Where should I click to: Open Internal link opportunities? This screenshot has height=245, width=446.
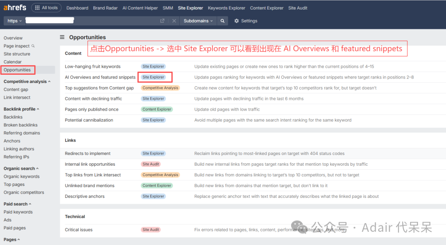pyautogui.click(x=90, y=164)
